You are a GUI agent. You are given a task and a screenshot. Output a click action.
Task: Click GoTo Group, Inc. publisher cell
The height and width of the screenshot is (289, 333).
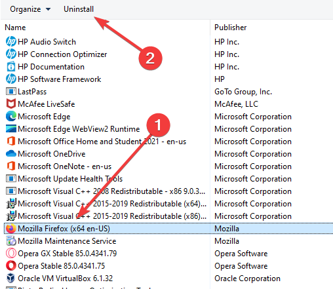coord(243,92)
